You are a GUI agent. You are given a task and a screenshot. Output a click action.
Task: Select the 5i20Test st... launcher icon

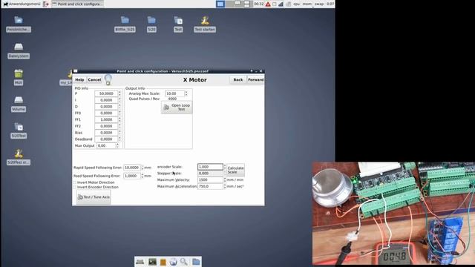coord(19,154)
